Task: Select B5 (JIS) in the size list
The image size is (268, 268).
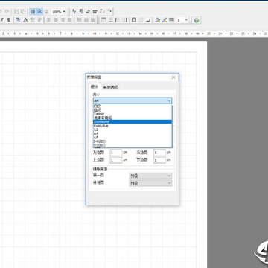Action: (133, 145)
